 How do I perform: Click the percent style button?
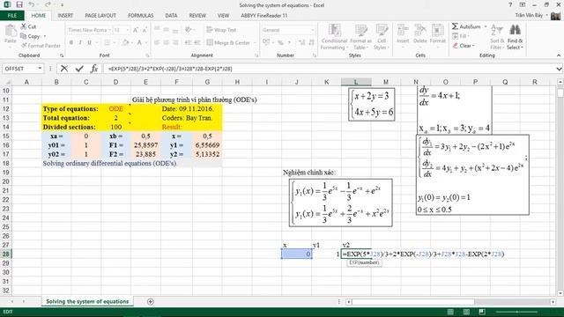point(280,42)
